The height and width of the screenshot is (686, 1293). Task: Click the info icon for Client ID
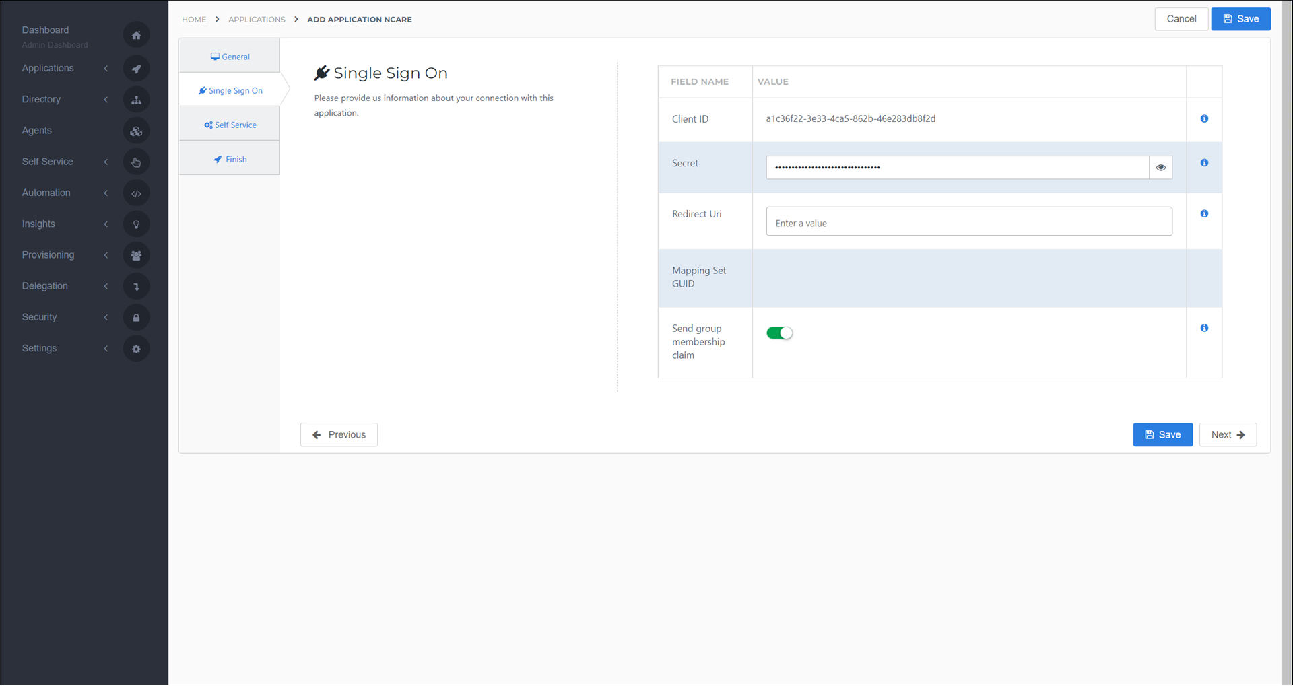1204,118
